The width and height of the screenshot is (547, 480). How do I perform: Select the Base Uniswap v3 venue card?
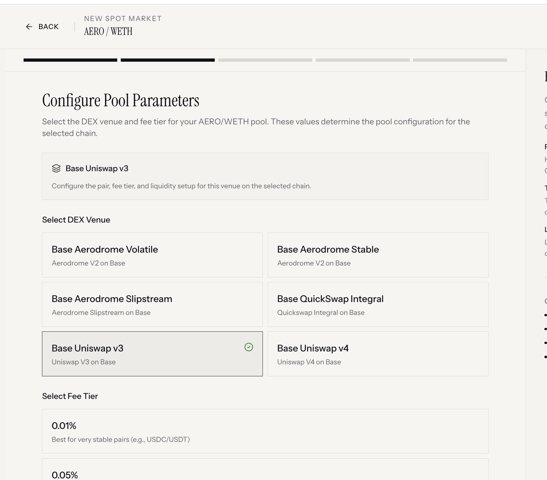(x=152, y=354)
